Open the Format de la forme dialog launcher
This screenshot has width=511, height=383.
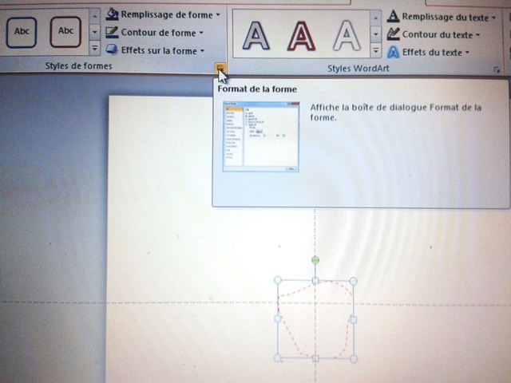[220, 69]
